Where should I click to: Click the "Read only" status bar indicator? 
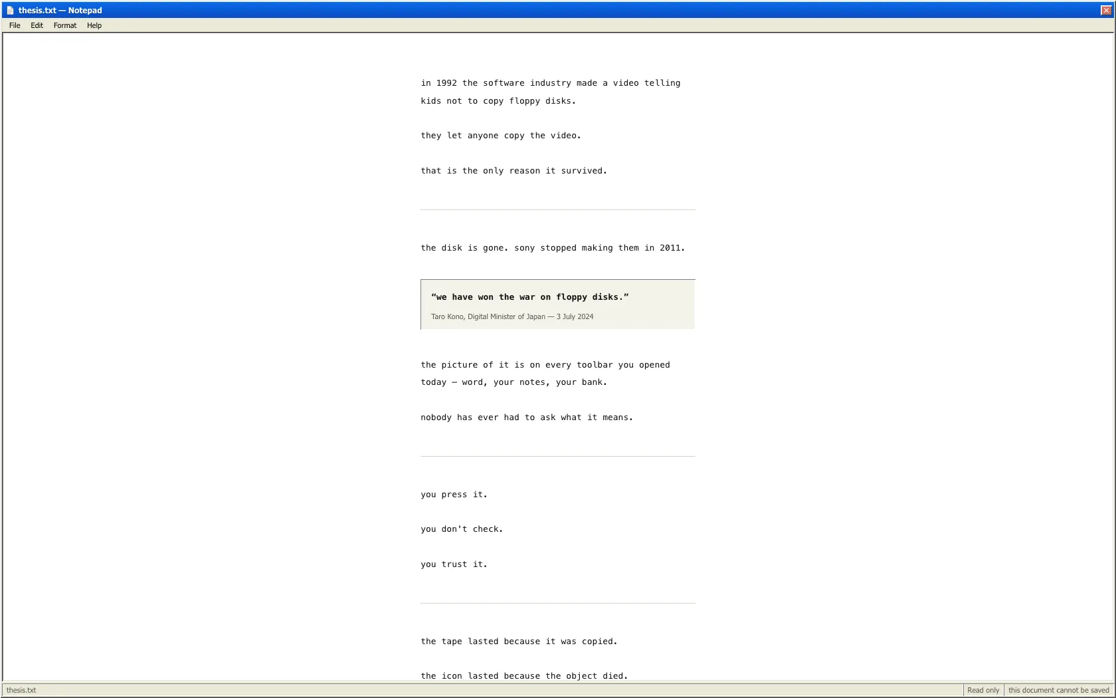[x=983, y=690]
